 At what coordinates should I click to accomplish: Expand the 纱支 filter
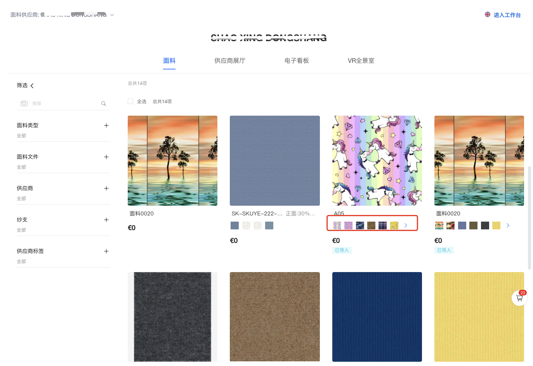(106, 220)
